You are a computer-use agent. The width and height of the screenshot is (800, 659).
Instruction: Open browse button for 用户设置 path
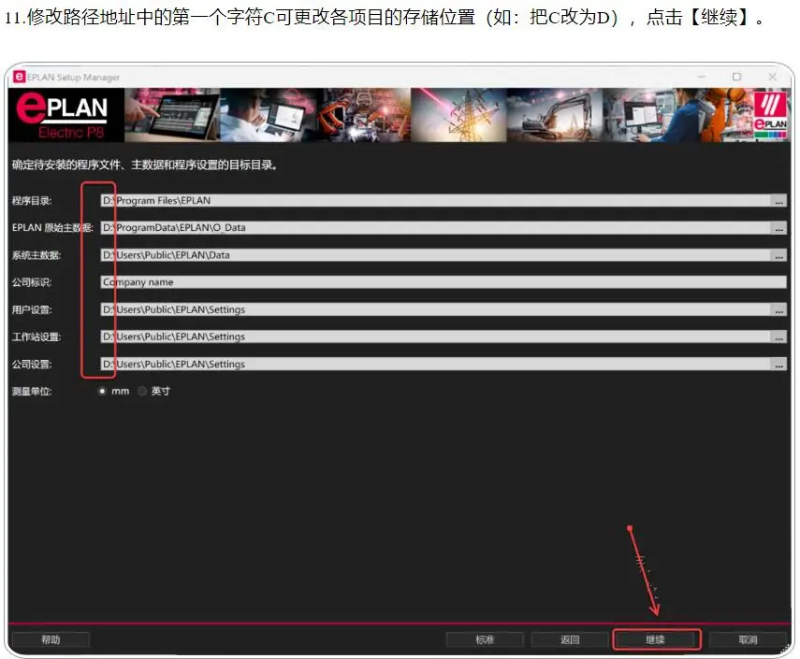(778, 310)
